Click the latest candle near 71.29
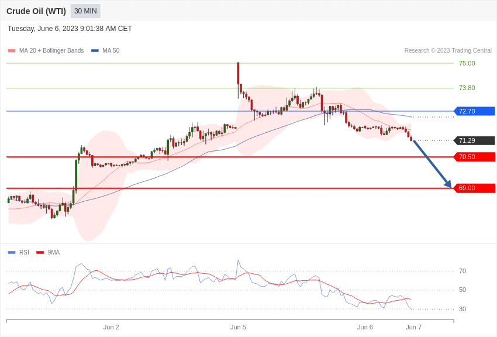Viewport: 497px width, 337px height. pyautogui.click(x=412, y=139)
